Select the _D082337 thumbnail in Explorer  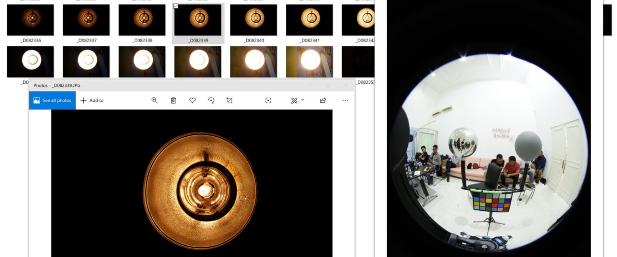pos(86,20)
